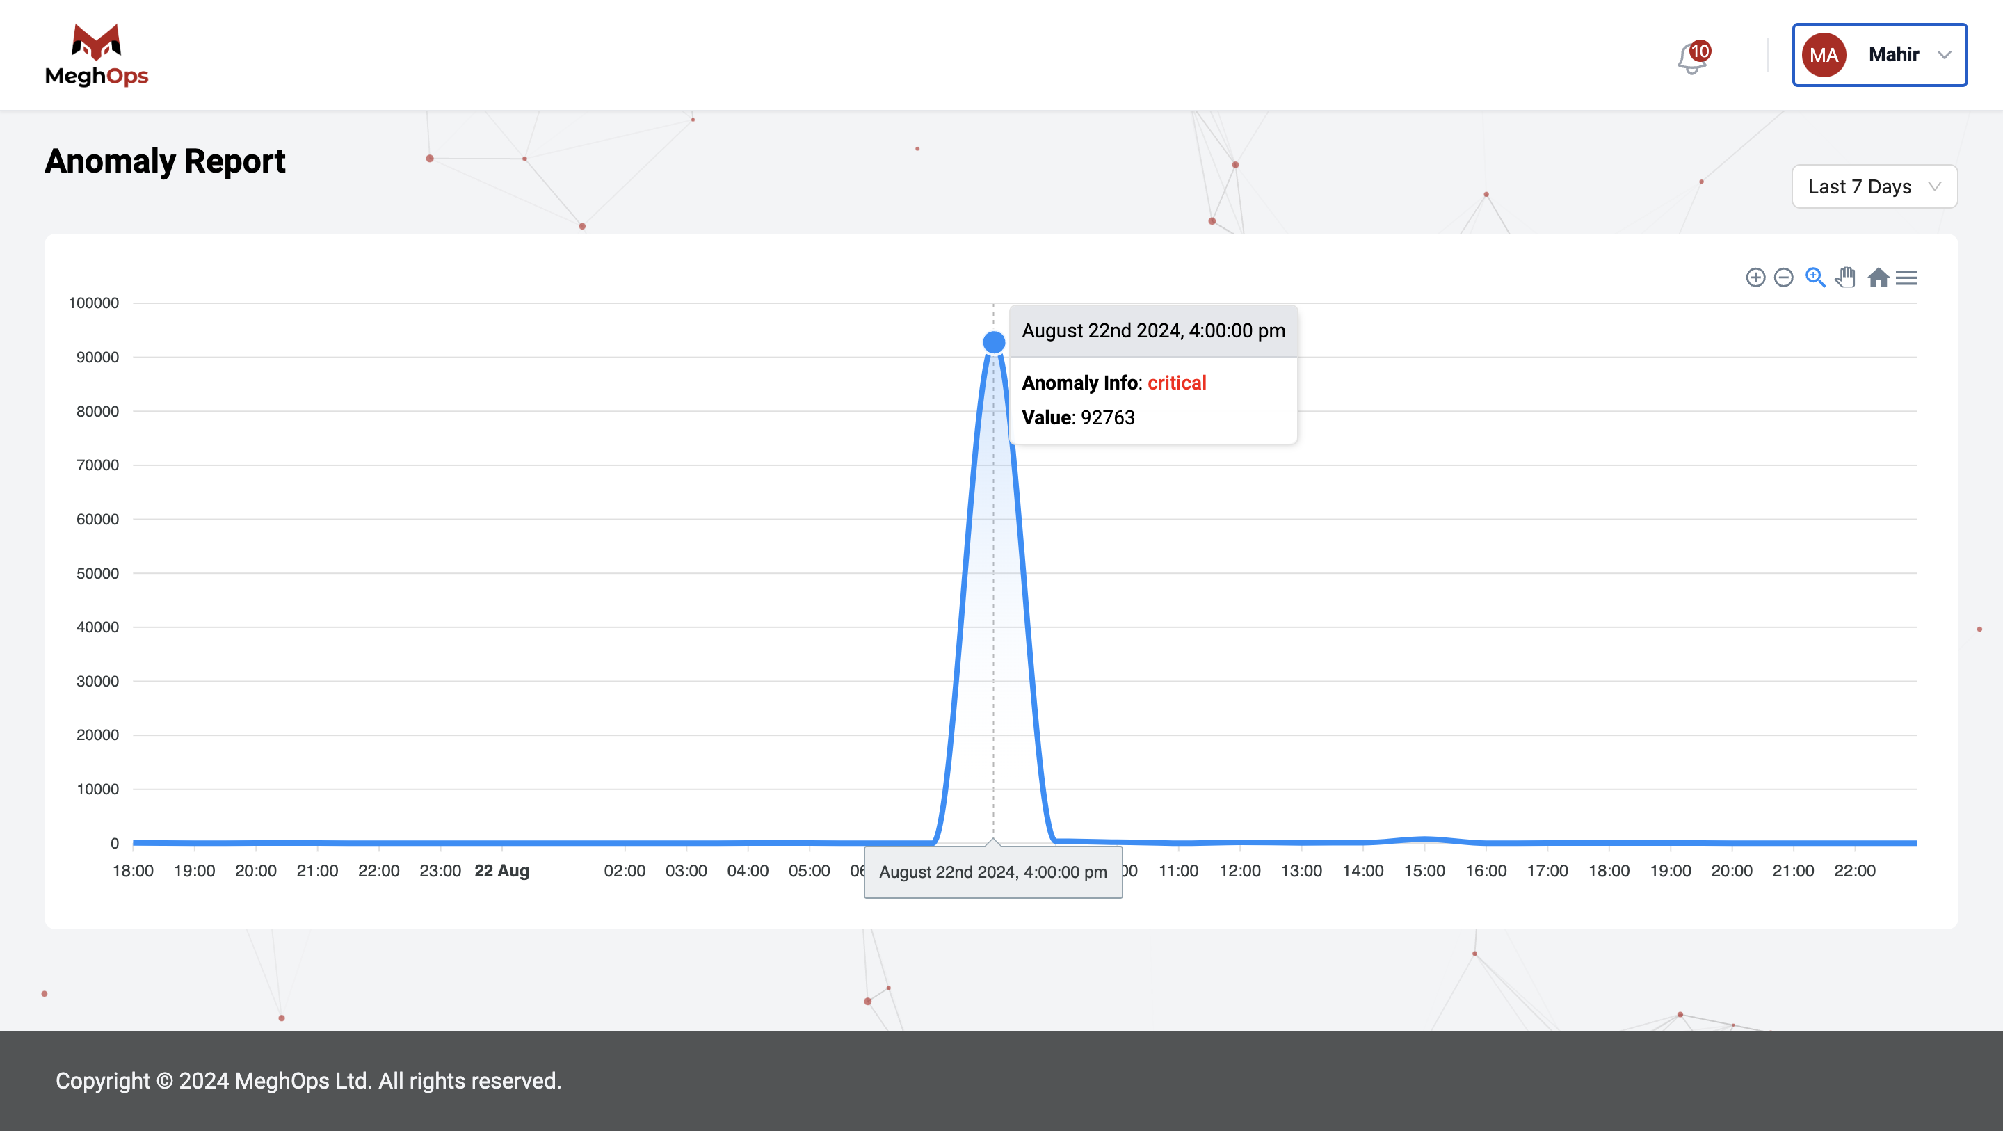Open the Last 7 Days dropdown
Image resolution: width=2003 pixels, height=1131 pixels.
(x=1874, y=186)
